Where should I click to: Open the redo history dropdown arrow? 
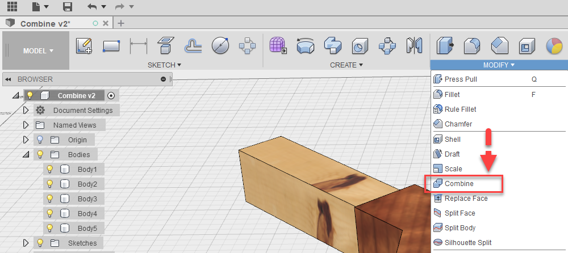point(132,7)
